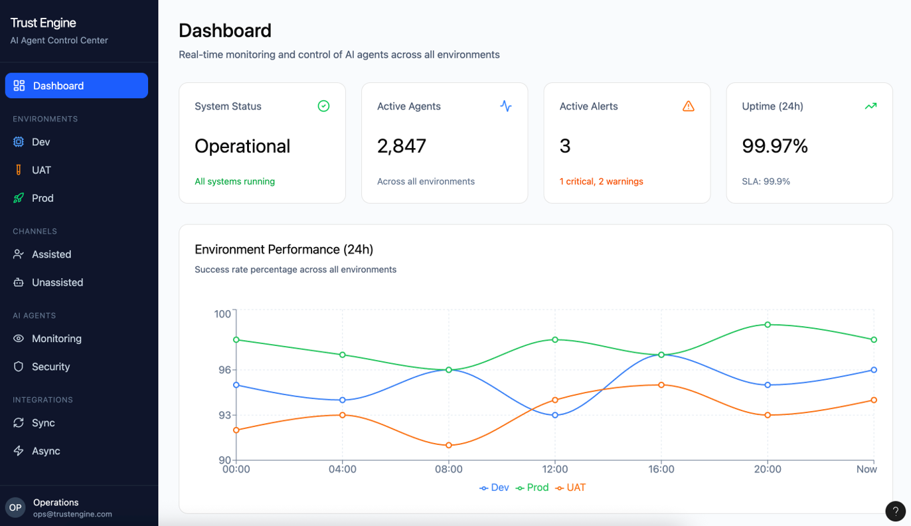Click the Dev environment chip icon
This screenshot has height=526, width=911.
pyautogui.click(x=19, y=142)
